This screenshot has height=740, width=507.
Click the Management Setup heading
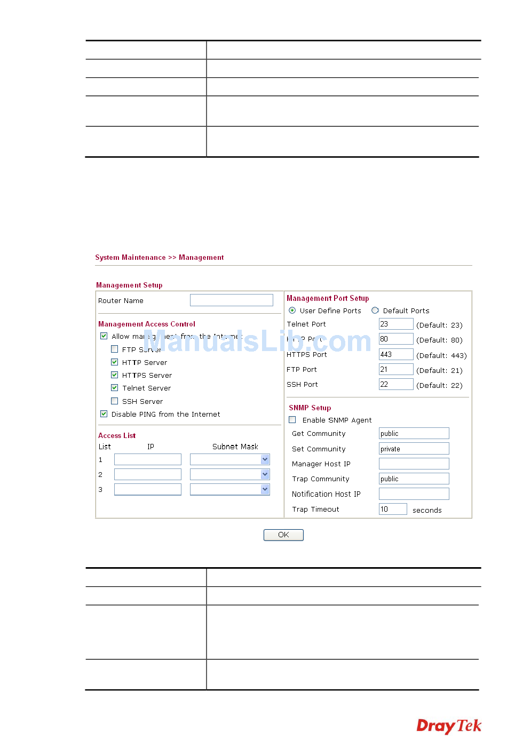tap(129, 285)
